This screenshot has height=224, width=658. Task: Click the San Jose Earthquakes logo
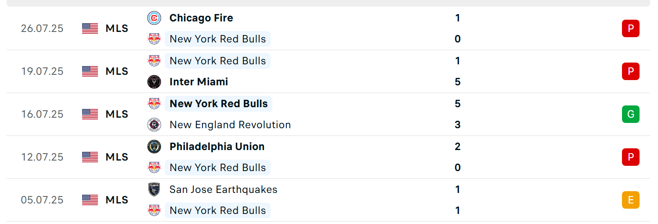coord(154,189)
